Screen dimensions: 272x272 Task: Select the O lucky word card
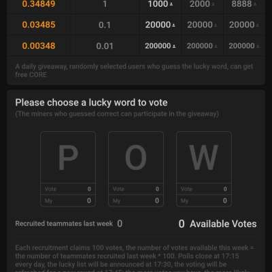tap(136, 169)
